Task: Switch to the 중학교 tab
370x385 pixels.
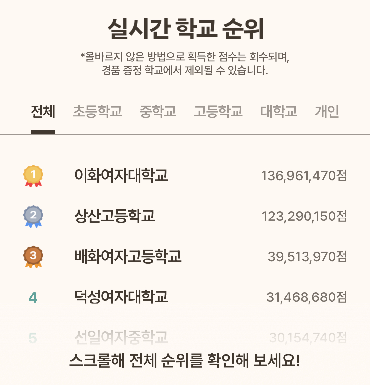Action: (x=158, y=112)
